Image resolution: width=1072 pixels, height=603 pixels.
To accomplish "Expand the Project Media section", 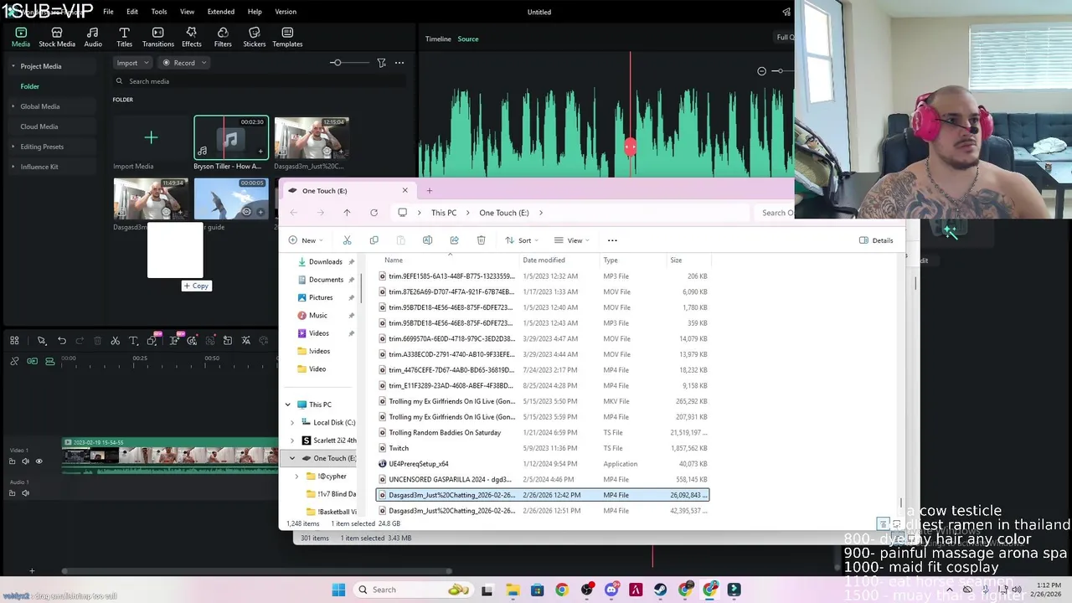I will 13,66.
